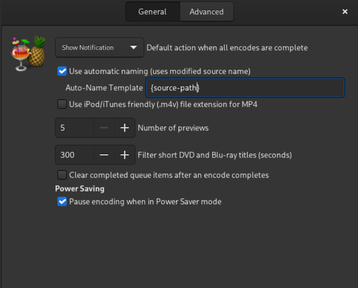
Task: Click the Use automatic naming label text
Action: [x=160, y=71]
